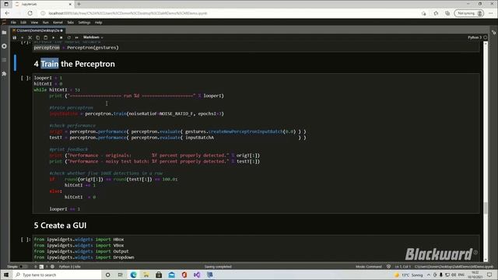Open browser favorites star icon

point(436,13)
